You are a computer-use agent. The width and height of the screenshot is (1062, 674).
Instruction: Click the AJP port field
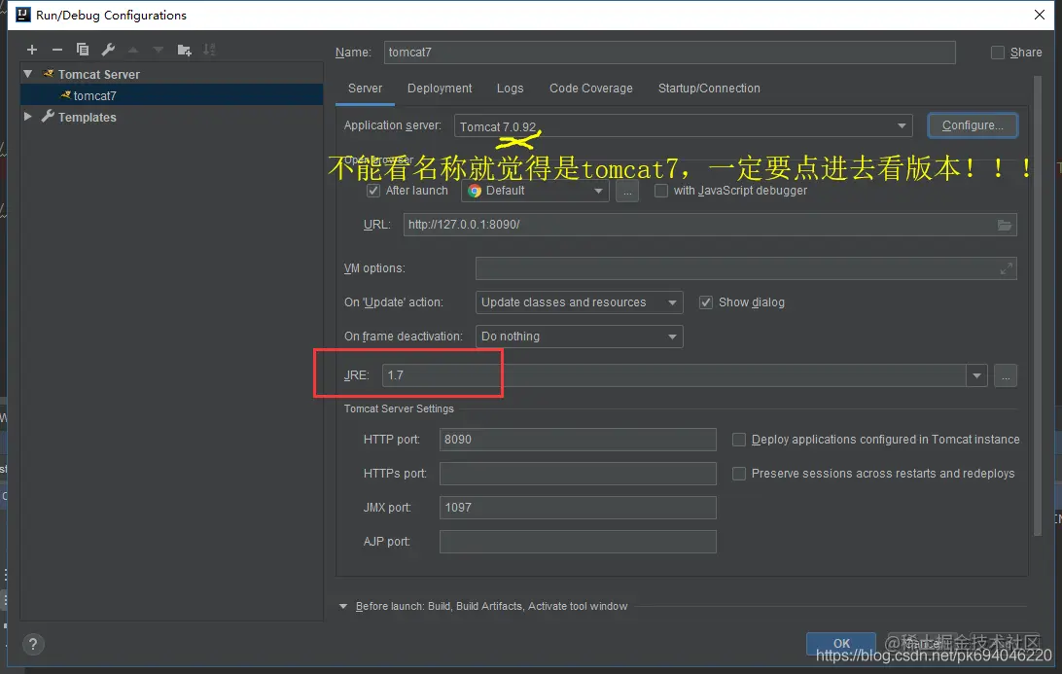click(x=578, y=542)
